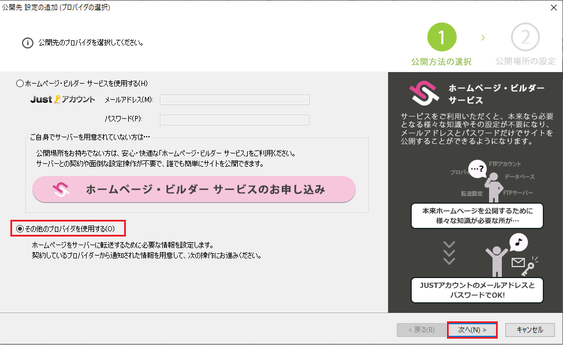Click the 次へ(N) button
The width and height of the screenshot is (563, 345).
(472, 329)
